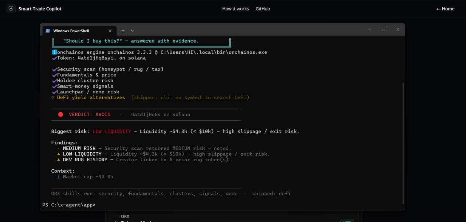The width and height of the screenshot is (466, 222).
Task: Click the terminal vertical scrollbar
Action: (403, 143)
